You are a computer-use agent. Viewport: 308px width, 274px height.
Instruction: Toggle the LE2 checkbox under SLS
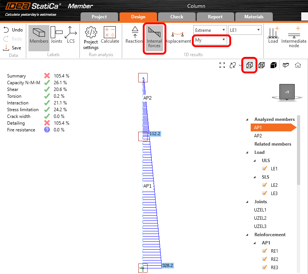click(x=265, y=185)
